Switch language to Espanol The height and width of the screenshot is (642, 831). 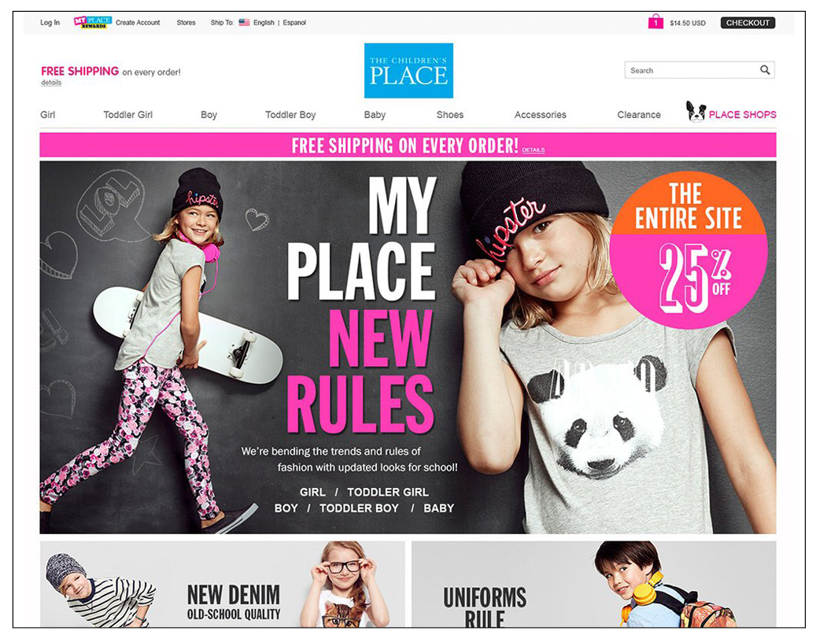[294, 22]
